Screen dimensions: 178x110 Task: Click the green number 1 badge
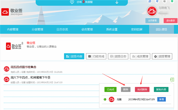click(105, 99)
